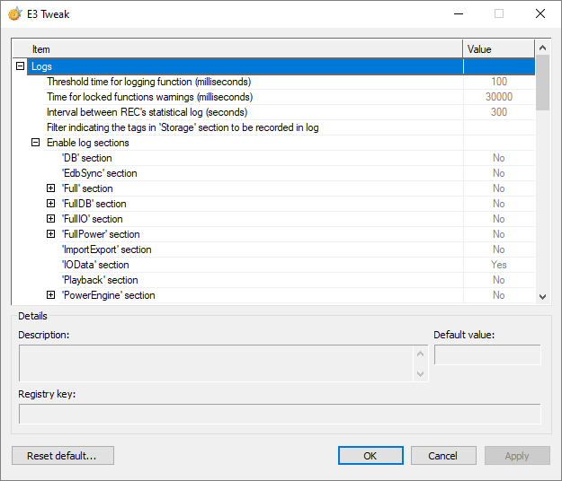Click the E3 Tweak app icon in title bar
The image size is (562, 481).
click(x=15, y=14)
